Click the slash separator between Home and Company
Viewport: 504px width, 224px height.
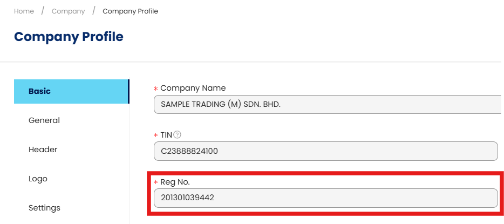tap(43, 11)
